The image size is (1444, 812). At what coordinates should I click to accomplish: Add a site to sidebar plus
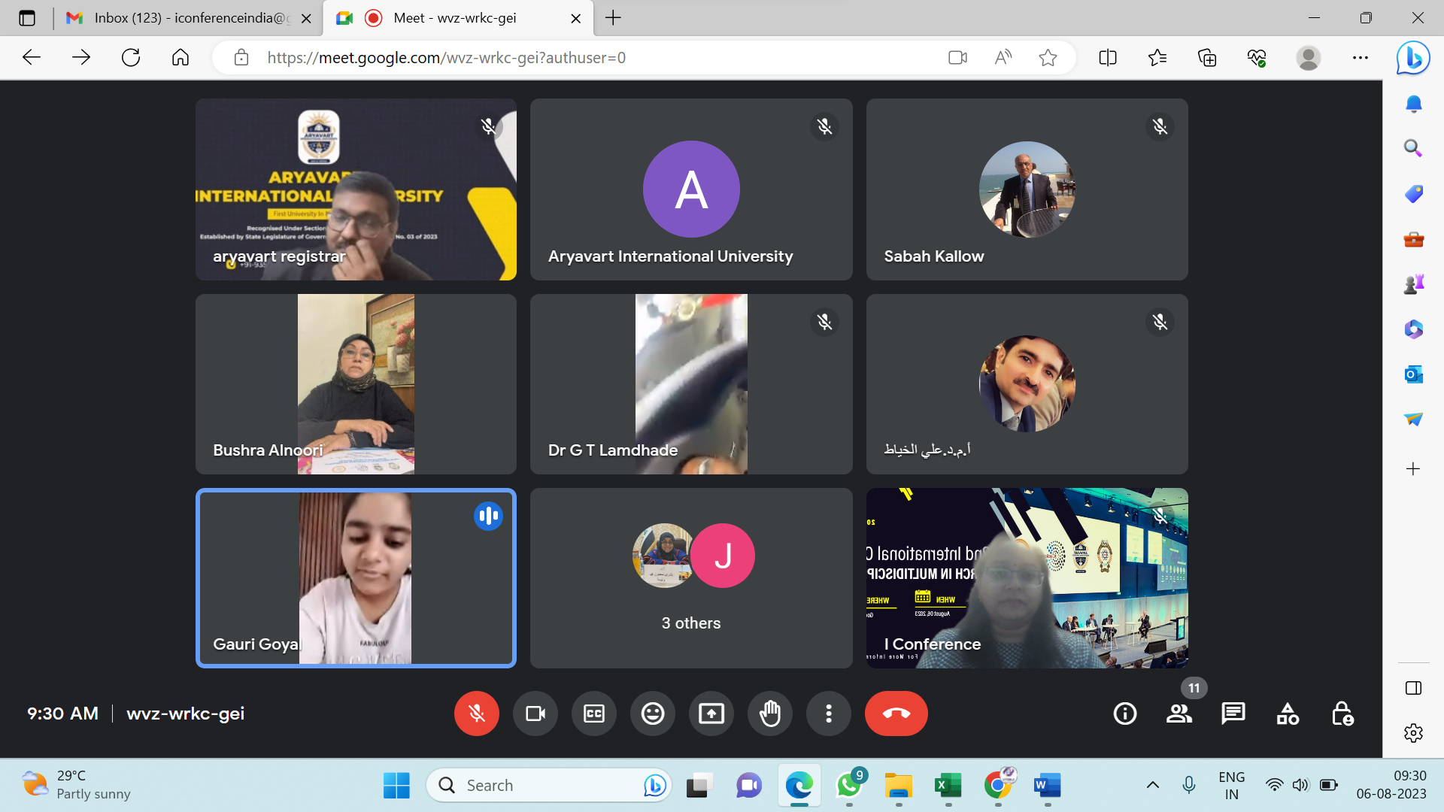[x=1413, y=469]
